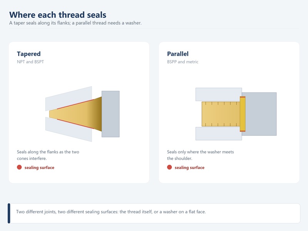The image size is (308, 231).
Task: Click the upper housing wall in Tapered diagram
Action: click(x=69, y=99)
